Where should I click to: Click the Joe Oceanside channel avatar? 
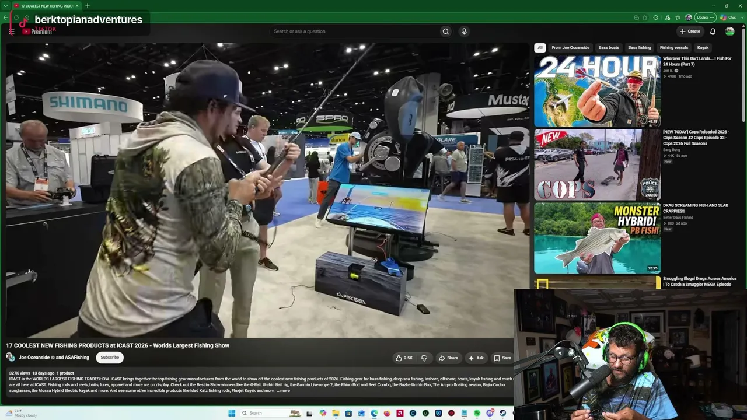coord(11,357)
